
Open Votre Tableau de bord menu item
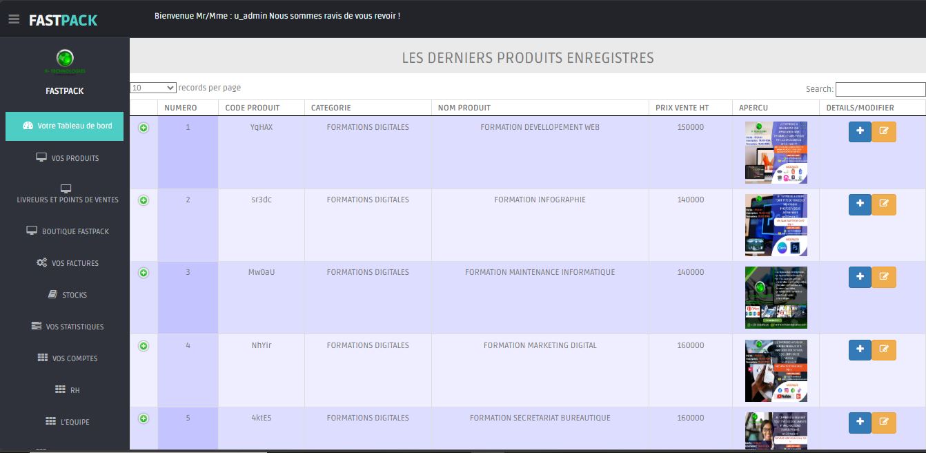[x=65, y=126]
